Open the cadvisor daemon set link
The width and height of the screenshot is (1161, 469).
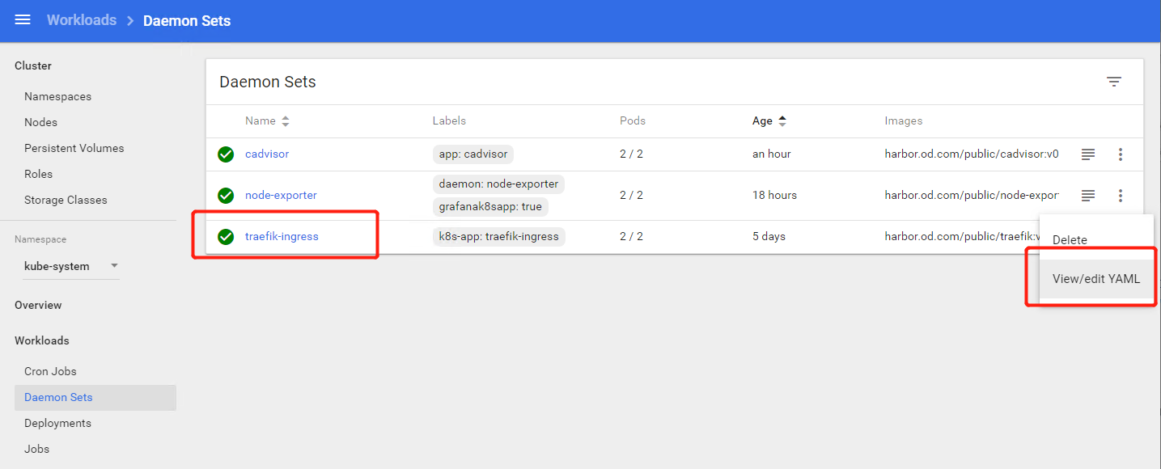(267, 154)
